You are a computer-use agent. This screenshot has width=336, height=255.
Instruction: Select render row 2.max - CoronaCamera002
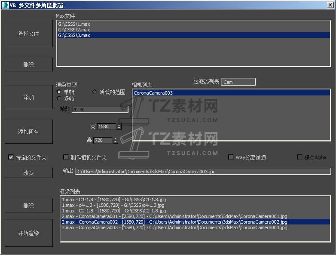[195, 222]
